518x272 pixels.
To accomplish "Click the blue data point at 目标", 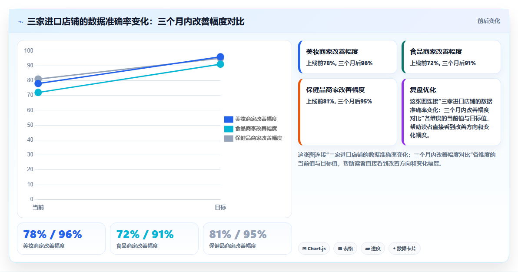I will tap(220, 57).
